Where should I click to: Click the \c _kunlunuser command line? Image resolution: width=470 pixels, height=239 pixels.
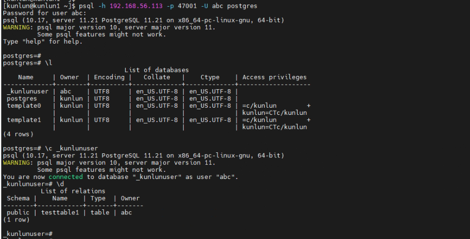point(50,148)
